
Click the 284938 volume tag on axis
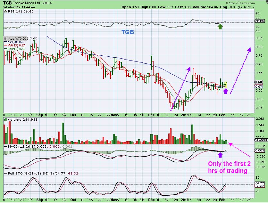coord(261,140)
